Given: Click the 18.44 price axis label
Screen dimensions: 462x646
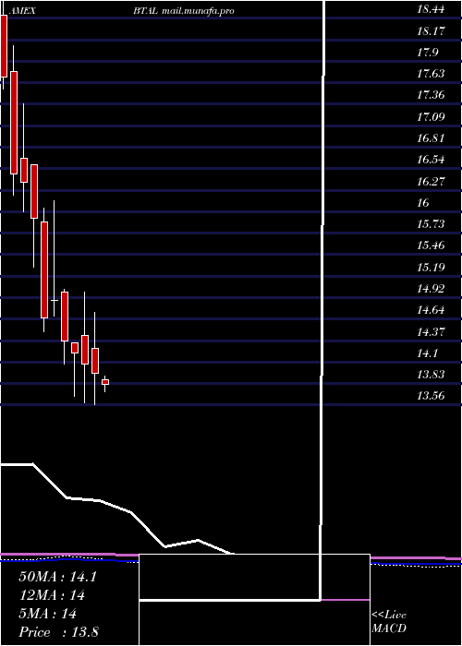Looking at the screenshot, I should (431, 9).
